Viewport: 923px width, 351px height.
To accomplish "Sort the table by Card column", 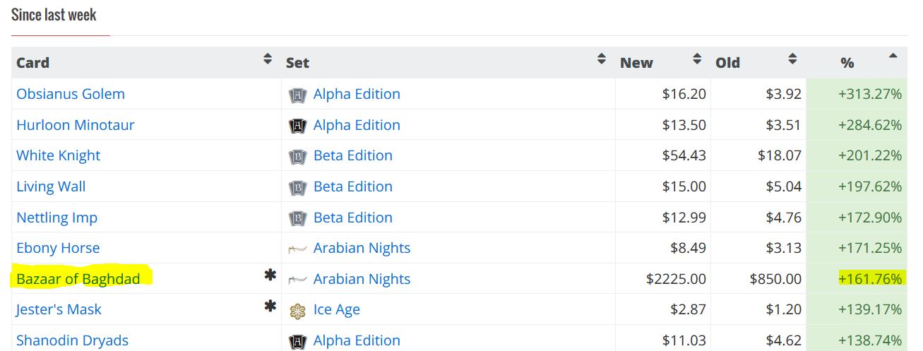I will click(x=268, y=59).
